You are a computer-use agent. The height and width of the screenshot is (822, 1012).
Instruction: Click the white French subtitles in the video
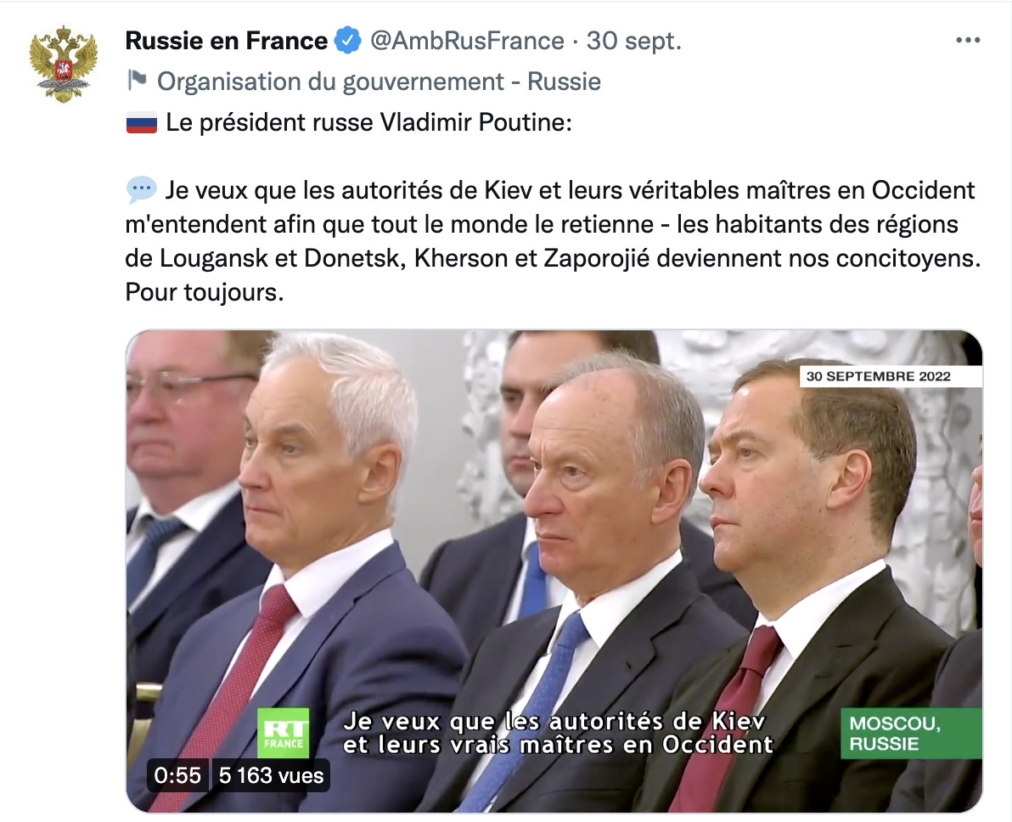[x=557, y=734]
